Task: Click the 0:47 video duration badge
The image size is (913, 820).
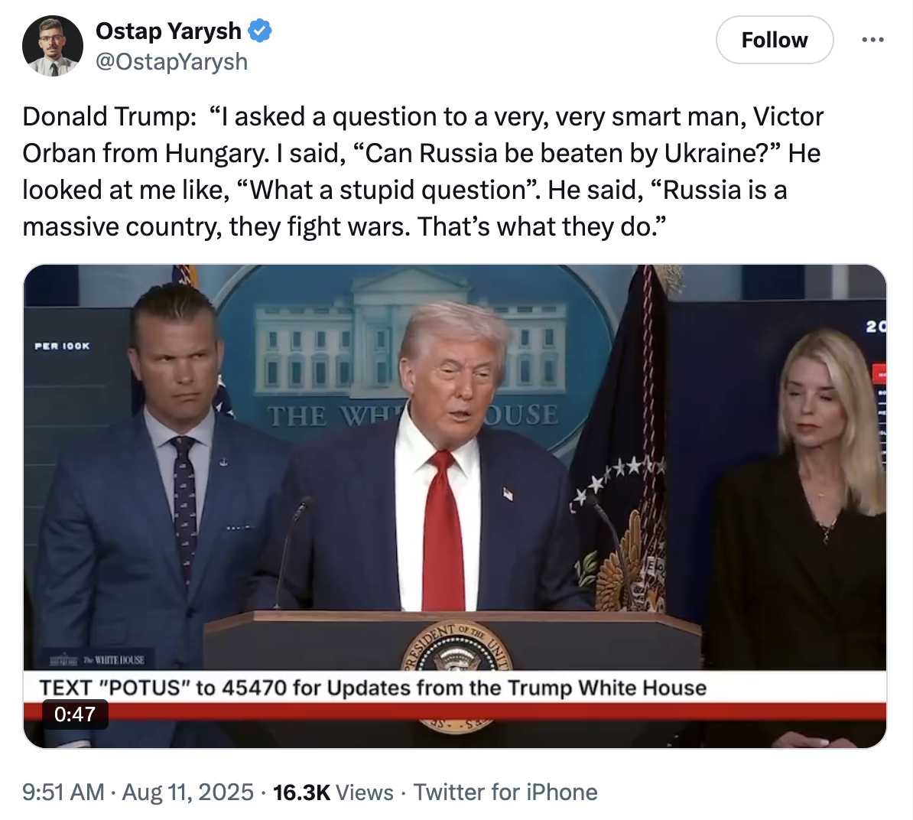Action: click(75, 714)
